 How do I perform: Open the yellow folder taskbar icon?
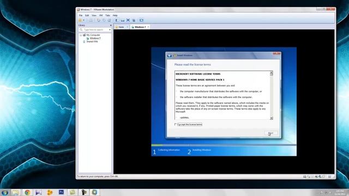tap(73, 192)
